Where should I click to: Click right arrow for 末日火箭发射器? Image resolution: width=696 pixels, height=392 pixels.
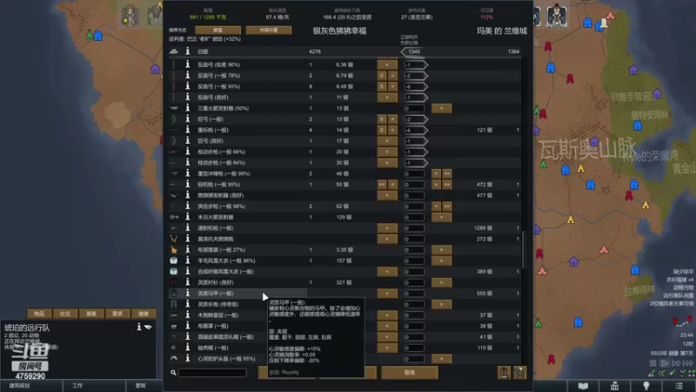[441, 217]
